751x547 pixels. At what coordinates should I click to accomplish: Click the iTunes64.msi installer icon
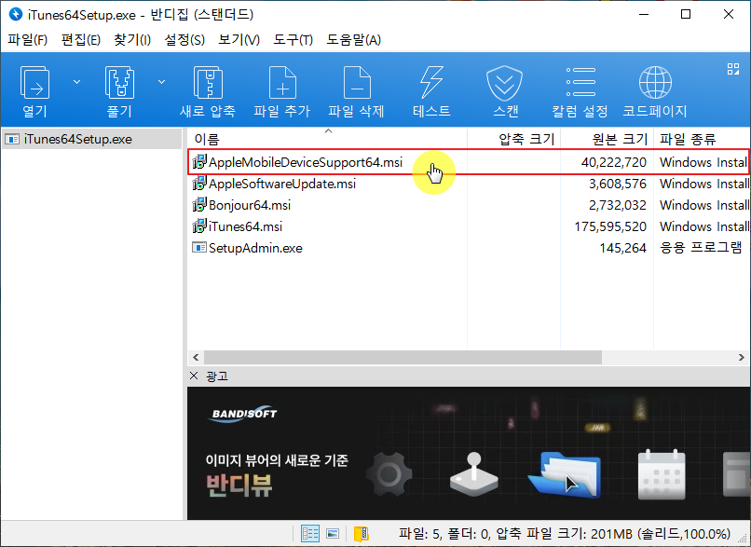199,226
